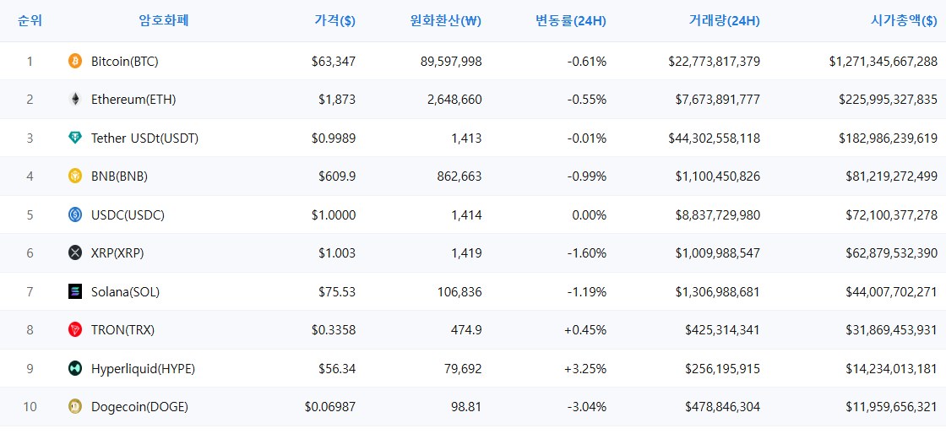Select Bitcoin market cap $1,271,345,667,288
Viewport: 946px width, 434px height.
click(x=883, y=61)
